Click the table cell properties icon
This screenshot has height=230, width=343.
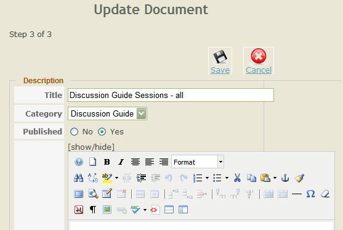[155, 194]
